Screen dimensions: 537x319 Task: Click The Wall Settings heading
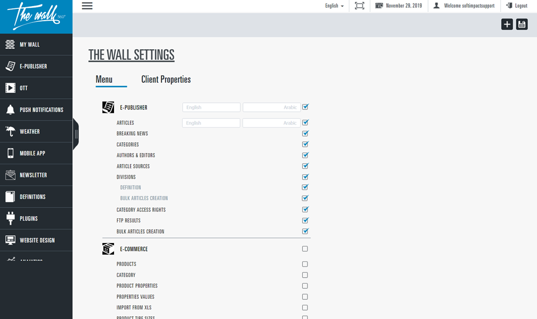(x=131, y=55)
